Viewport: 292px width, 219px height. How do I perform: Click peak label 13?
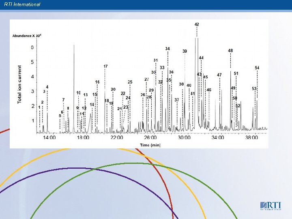tap(85, 95)
